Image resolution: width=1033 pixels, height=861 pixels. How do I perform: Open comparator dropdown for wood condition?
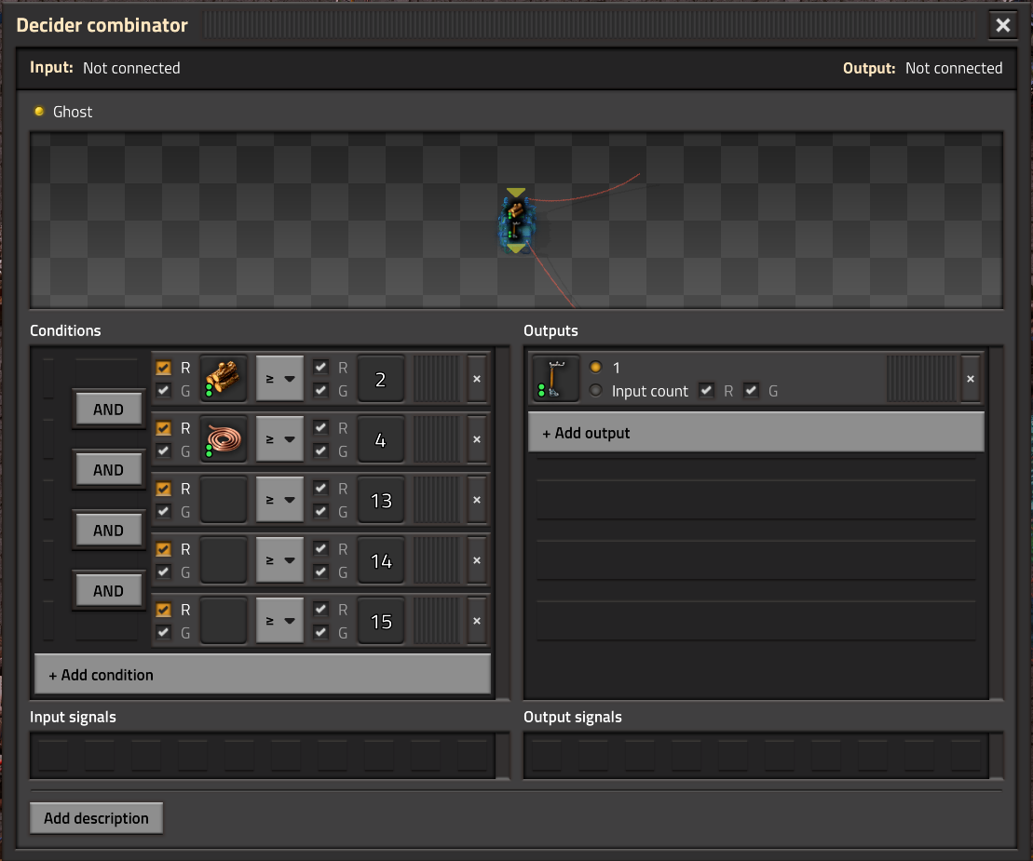pyautogui.click(x=279, y=379)
